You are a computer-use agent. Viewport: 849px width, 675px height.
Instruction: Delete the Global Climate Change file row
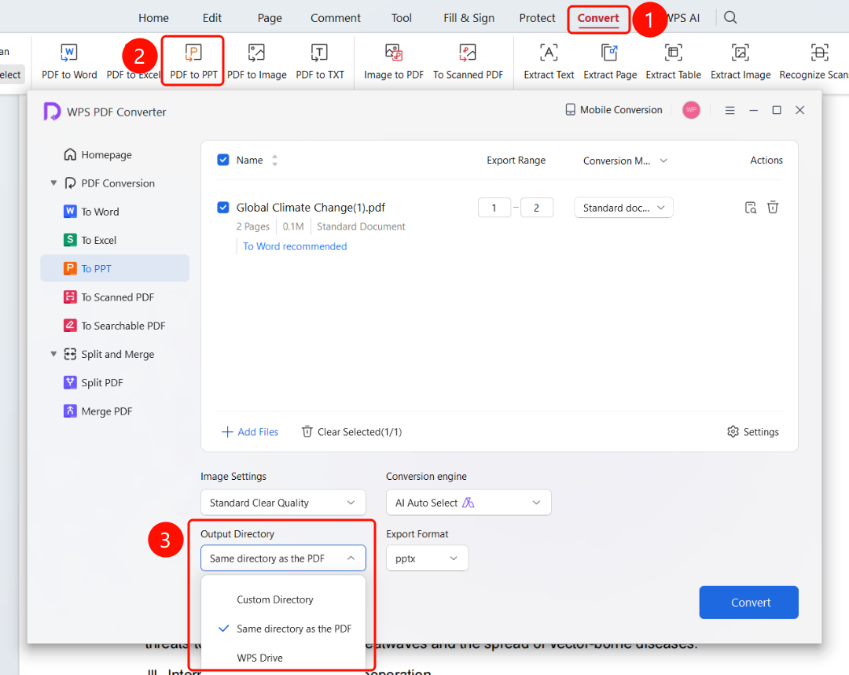tap(773, 207)
